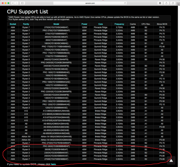This screenshot has height=167, width=180.
Task: Go back using Safari back arrow
Action: coord(13,3)
